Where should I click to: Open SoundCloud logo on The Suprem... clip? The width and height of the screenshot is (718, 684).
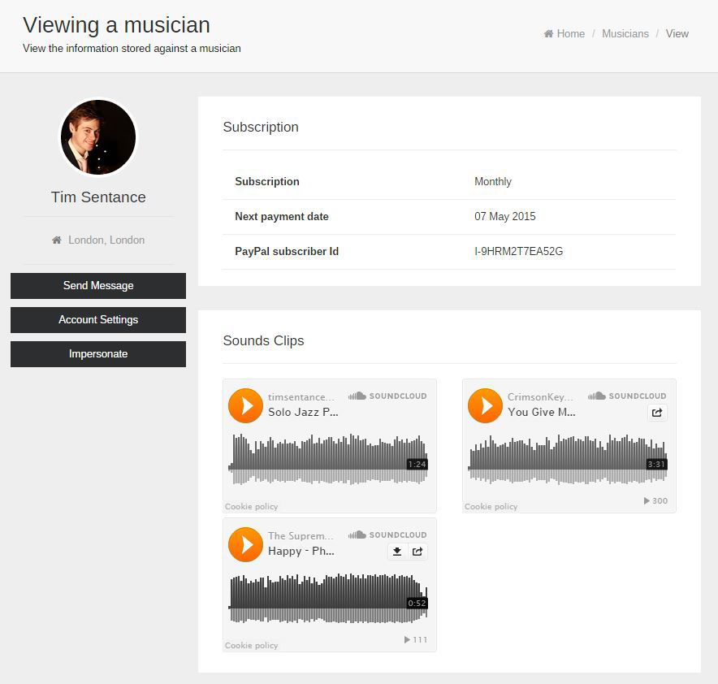tap(387, 535)
